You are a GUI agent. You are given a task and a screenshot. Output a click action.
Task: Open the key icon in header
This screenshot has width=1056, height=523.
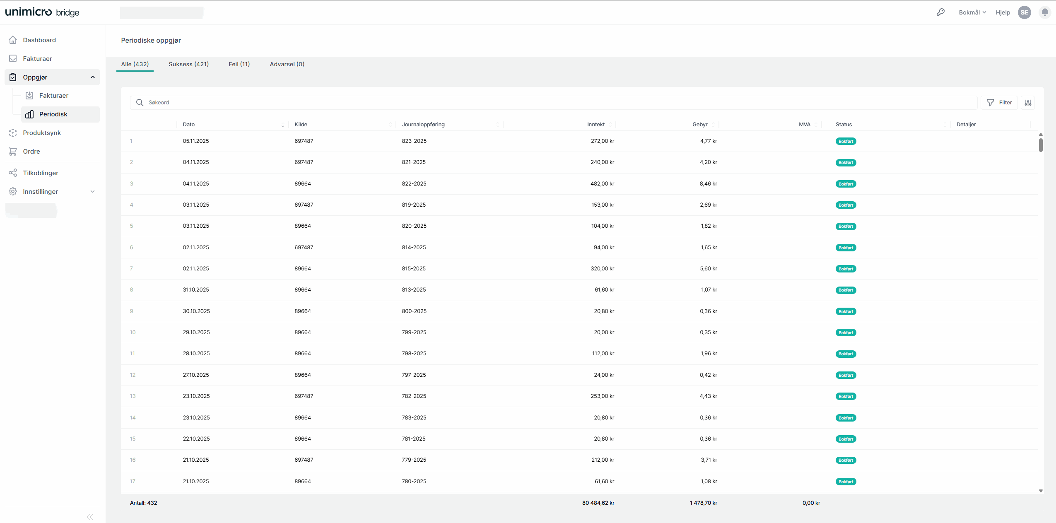(x=940, y=12)
